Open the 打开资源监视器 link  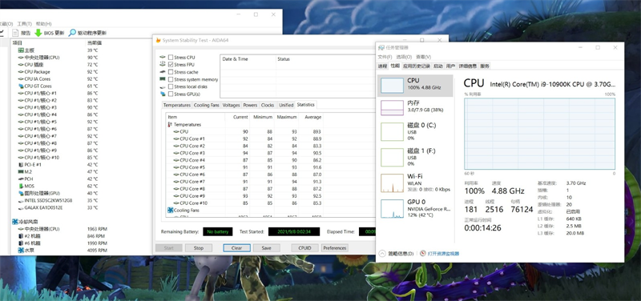pyautogui.click(x=443, y=254)
